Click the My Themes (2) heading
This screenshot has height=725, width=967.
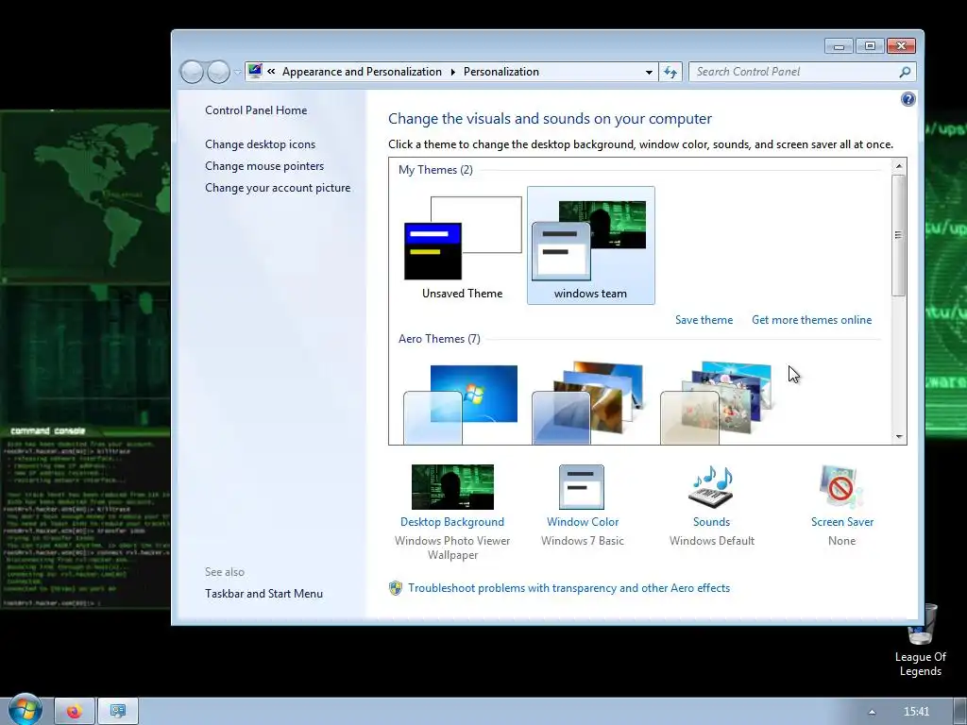coord(435,170)
